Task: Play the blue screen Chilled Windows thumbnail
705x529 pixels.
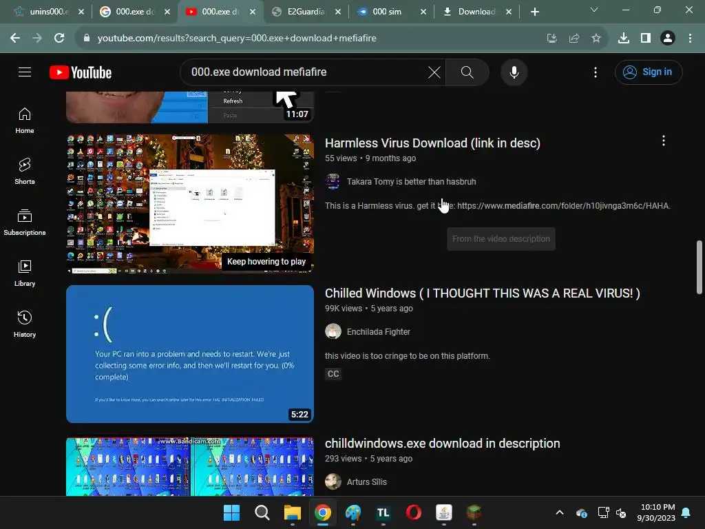Action: pos(190,354)
